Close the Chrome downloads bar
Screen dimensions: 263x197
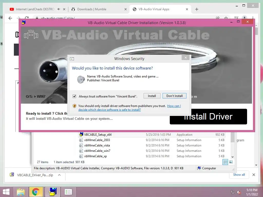coord(253,175)
